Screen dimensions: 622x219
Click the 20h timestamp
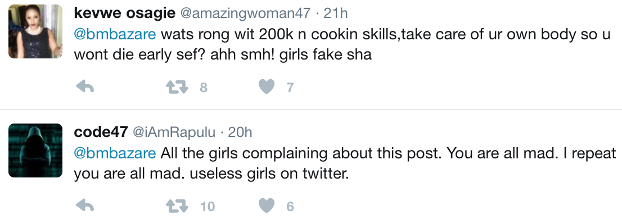(240, 133)
